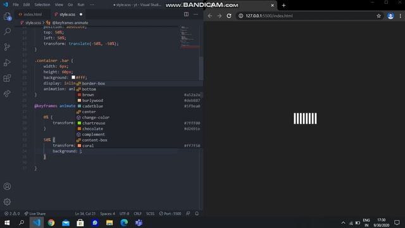Expand additional menus ellipsis in menu bar
The height and width of the screenshot is (228, 405).
click(x=92, y=4)
